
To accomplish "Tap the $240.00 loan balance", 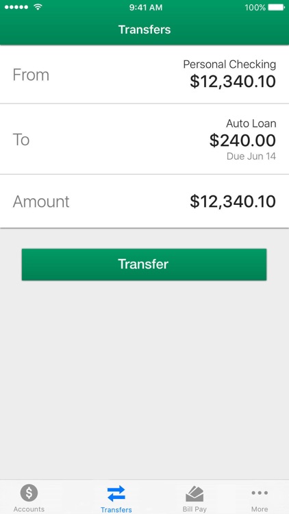I will pos(242,140).
